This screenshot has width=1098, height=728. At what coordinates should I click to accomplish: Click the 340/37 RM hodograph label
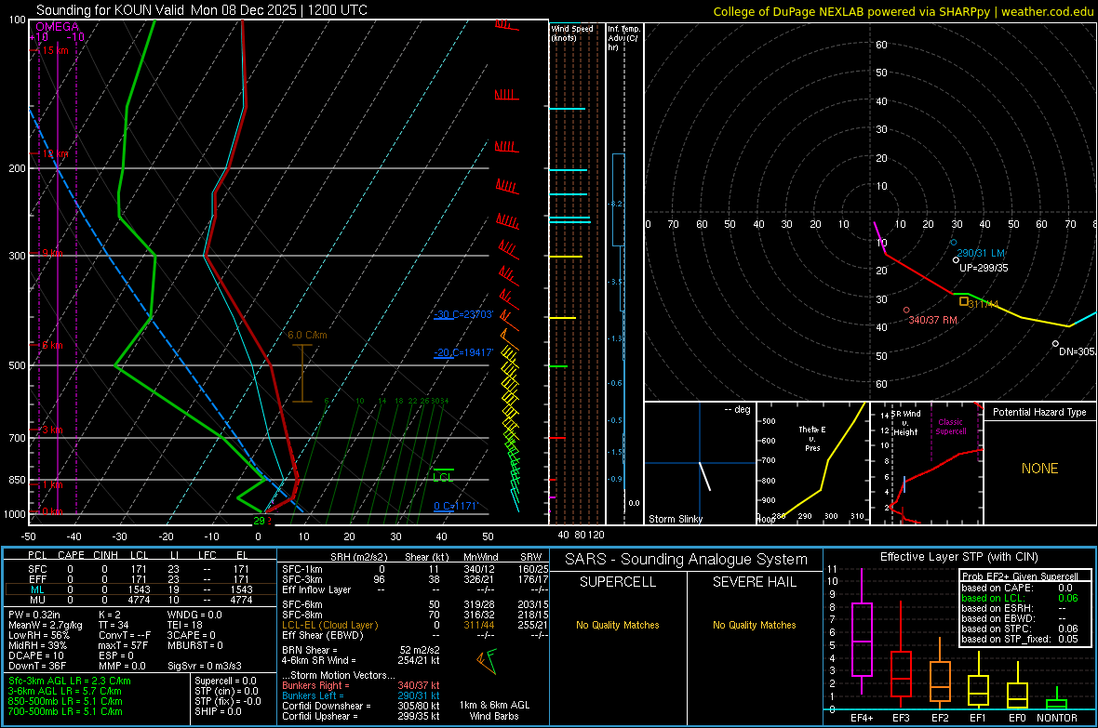click(932, 319)
